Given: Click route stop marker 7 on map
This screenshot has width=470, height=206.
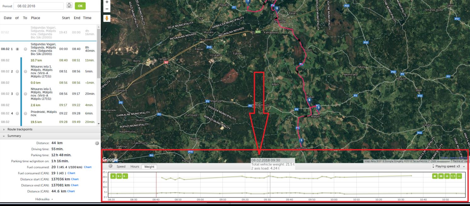Looking at the screenshot, I should pos(248,2).
